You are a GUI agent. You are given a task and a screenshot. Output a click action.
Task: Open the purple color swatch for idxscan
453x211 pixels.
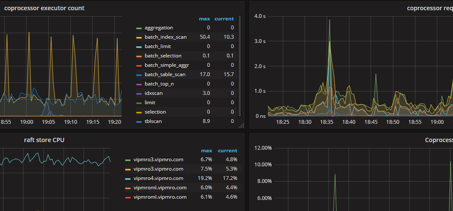point(139,94)
